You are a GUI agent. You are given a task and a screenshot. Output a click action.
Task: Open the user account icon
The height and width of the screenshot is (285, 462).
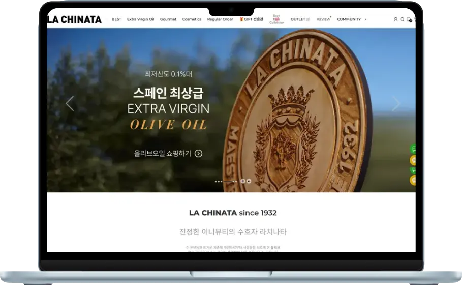(395, 19)
